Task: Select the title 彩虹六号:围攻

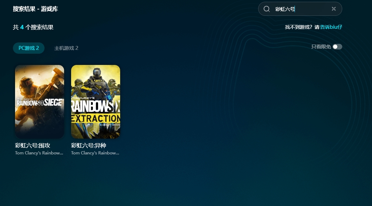Action: (x=33, y=145)
